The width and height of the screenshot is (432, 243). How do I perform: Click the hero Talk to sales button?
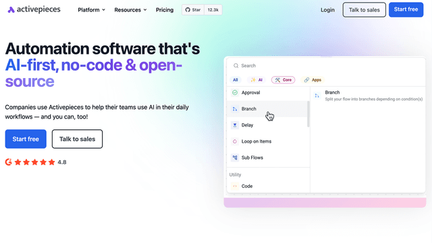[x=77, y=139]
